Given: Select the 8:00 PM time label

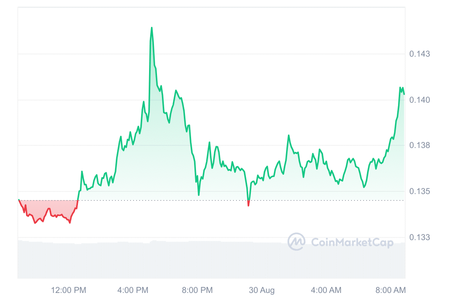Looking at the screenshot, I should [x=197, y=290].
